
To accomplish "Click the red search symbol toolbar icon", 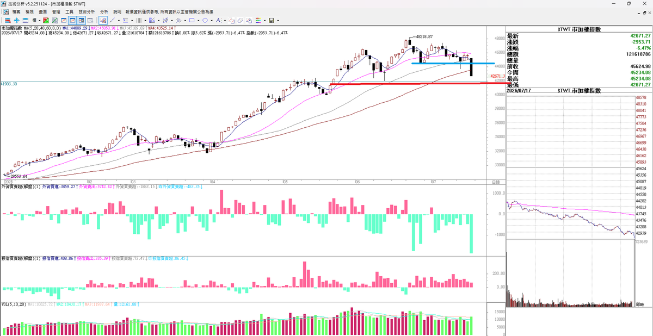I will tap(8, 20).
